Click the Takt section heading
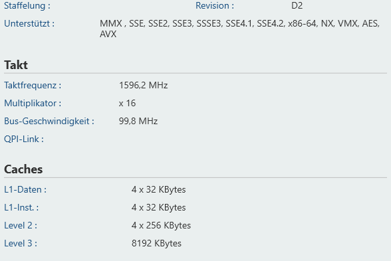391x261 pixels. tap(16, 65)
